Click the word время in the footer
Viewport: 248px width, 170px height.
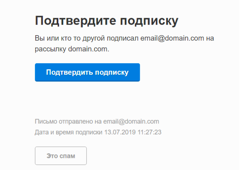65,133
